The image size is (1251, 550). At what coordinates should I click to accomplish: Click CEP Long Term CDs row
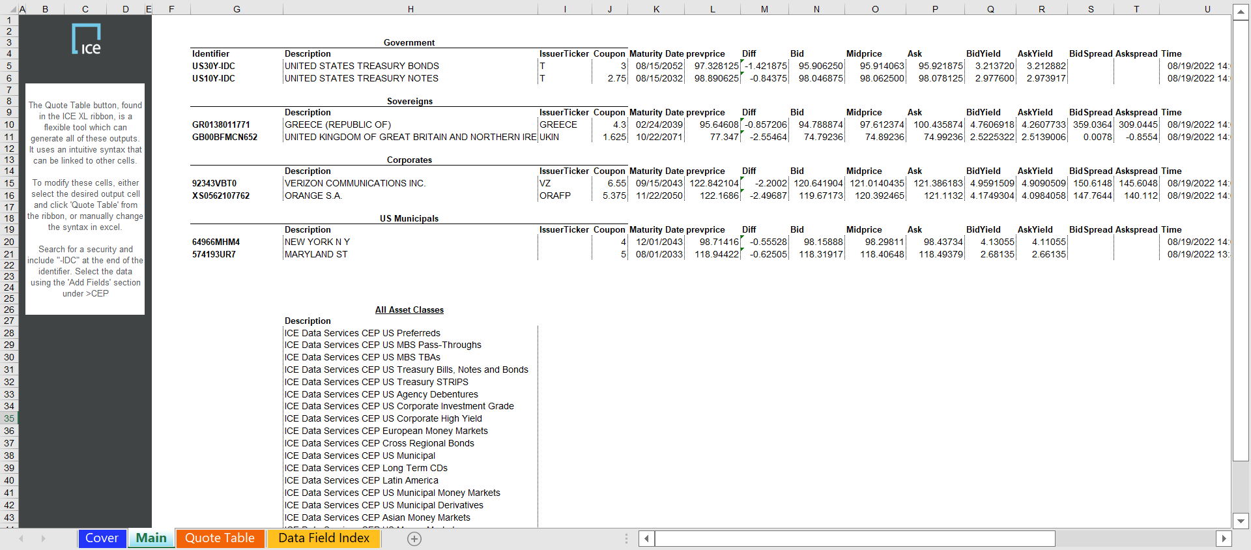410,468
